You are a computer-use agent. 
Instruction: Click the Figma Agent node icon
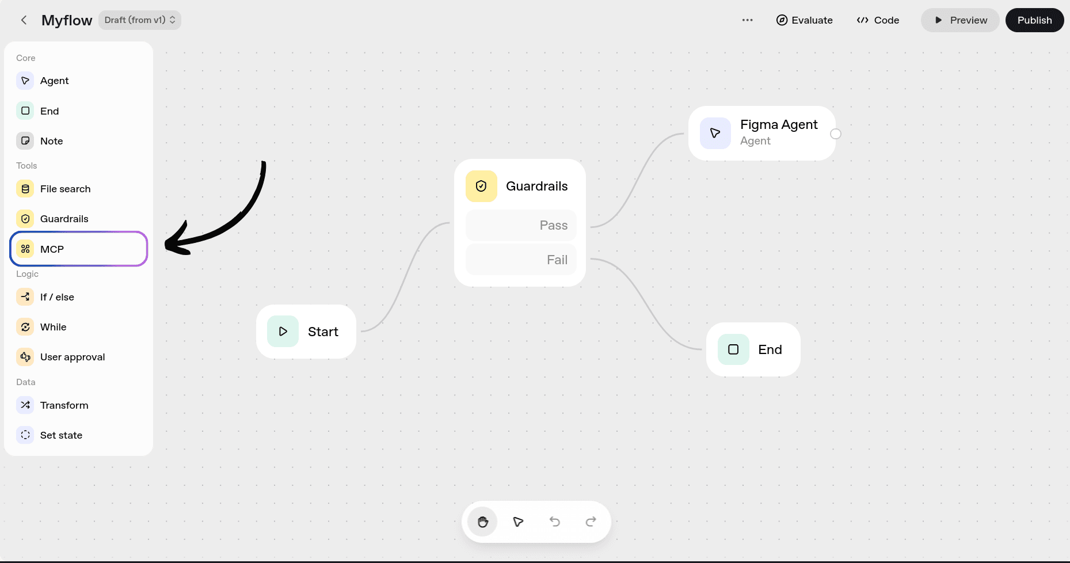tap(715, 133)
